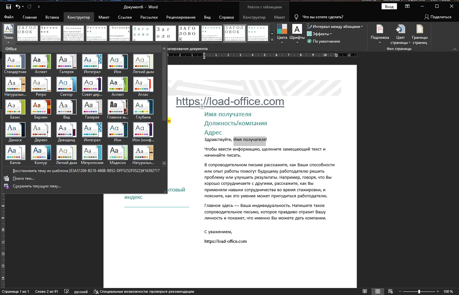Switch to Print Layout view

[378, 291]
